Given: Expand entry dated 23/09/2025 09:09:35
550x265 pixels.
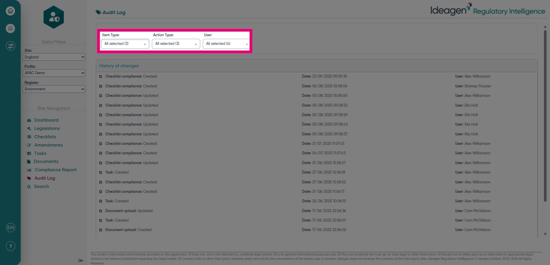Looking at the screenshot, I should coord(101,77).
